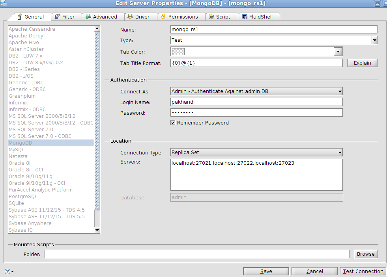Click the FluidShell tab icon
This screenshot has height=277, width=387.
click(244, 17)
